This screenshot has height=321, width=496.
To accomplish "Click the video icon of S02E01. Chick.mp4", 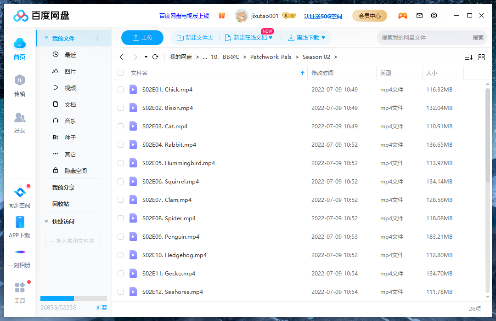I will 133,89.
